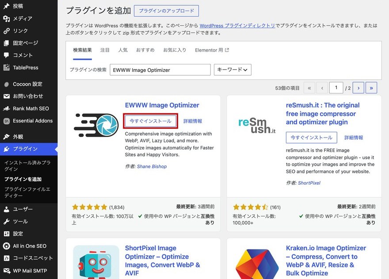
Task: Open author link Shane Bishop
Action: point(152,167)
